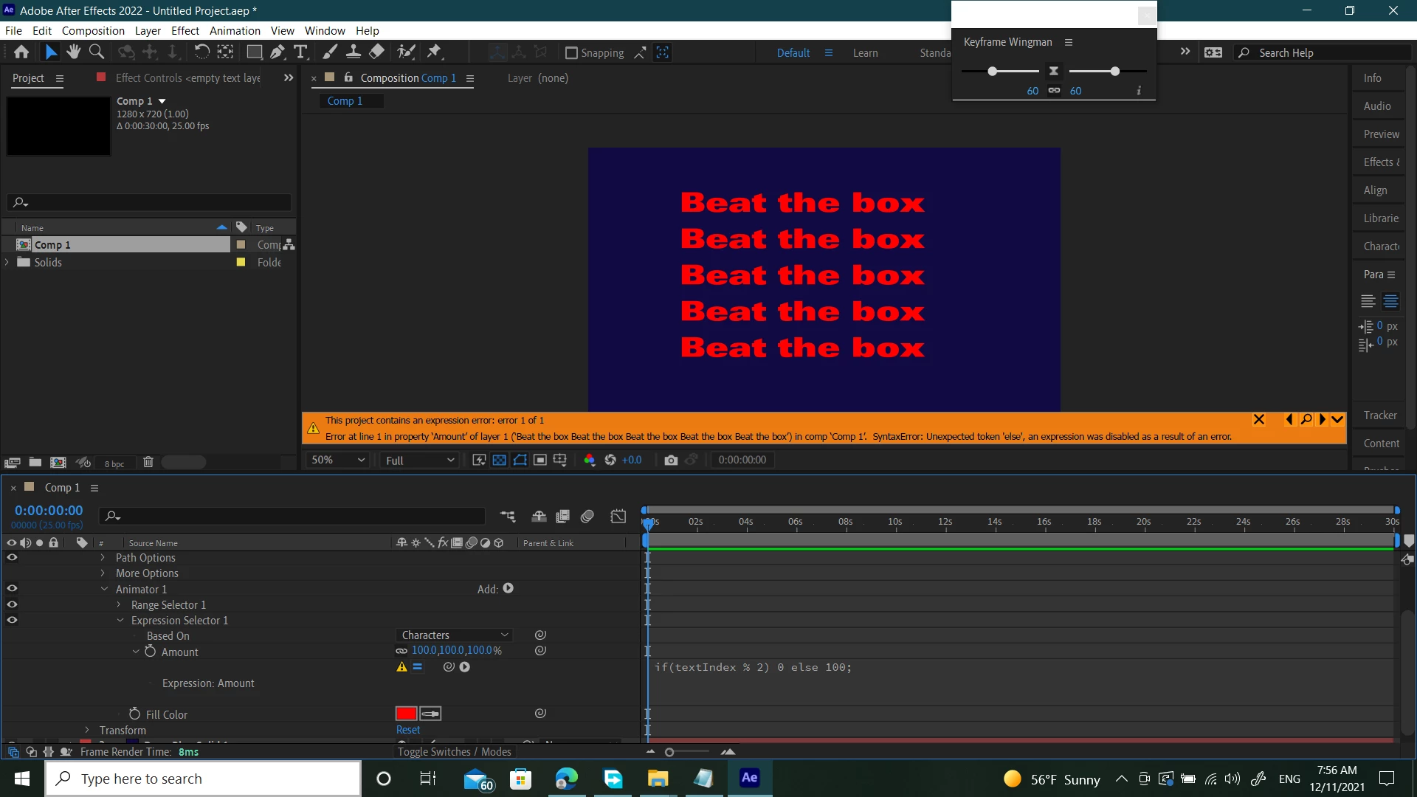
Task: Click the Delete trash icon in Project panel
Action: coord(148,463)
